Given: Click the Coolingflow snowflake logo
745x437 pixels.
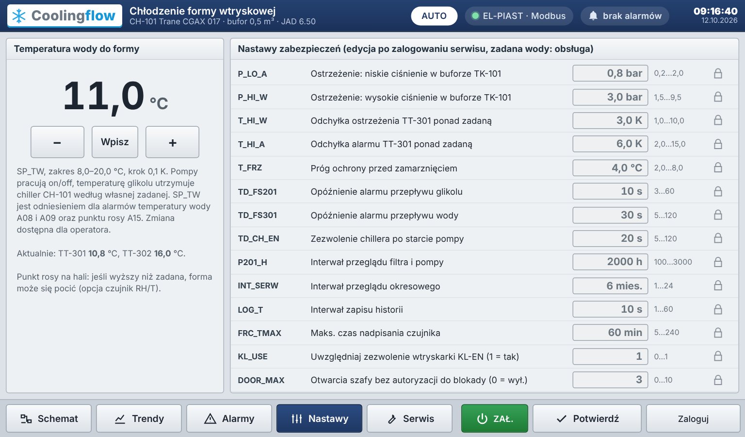Looking at the screenshot, I should [19, 16].
